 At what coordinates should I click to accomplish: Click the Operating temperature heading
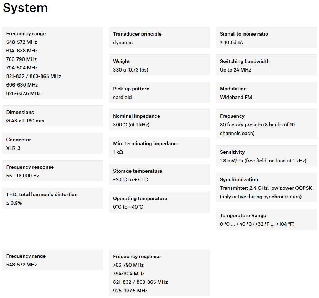(x=140, y=198)
